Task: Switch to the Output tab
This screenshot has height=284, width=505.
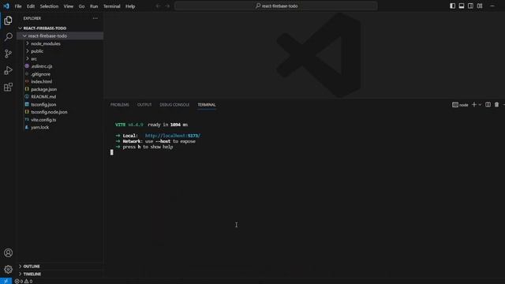Action: pyautogui.click(x=144, y=105)
